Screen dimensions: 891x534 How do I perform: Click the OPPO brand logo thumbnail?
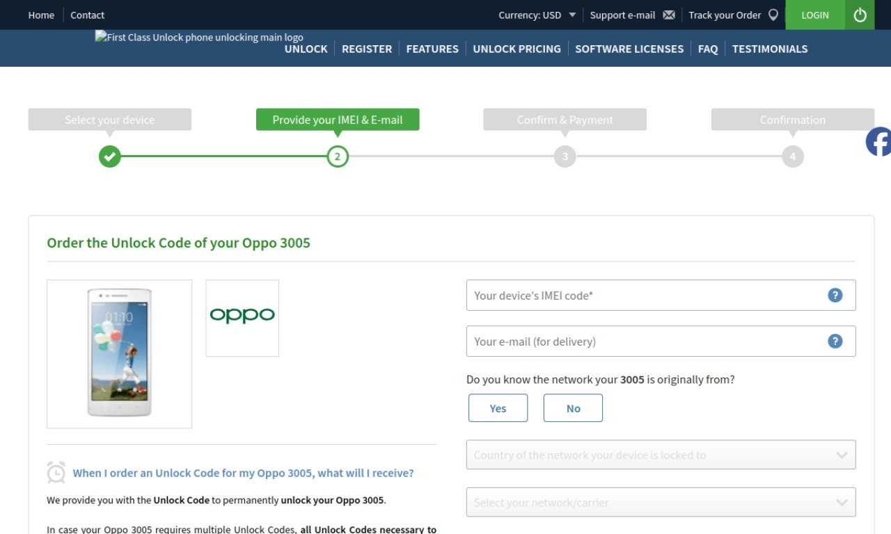tap(242, 318)
